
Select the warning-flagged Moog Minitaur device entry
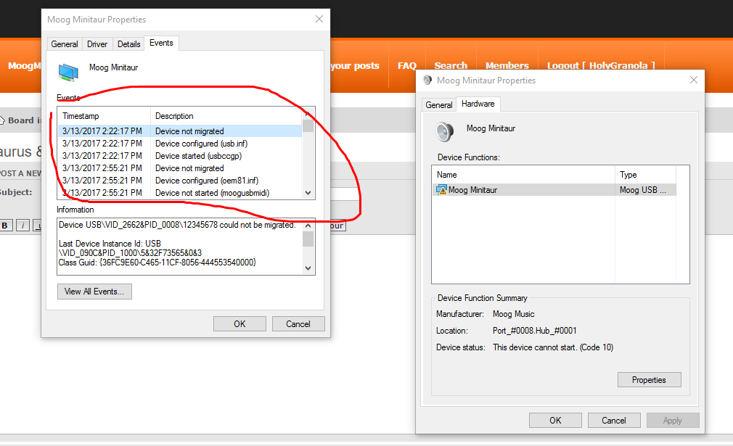click(472, 190)
